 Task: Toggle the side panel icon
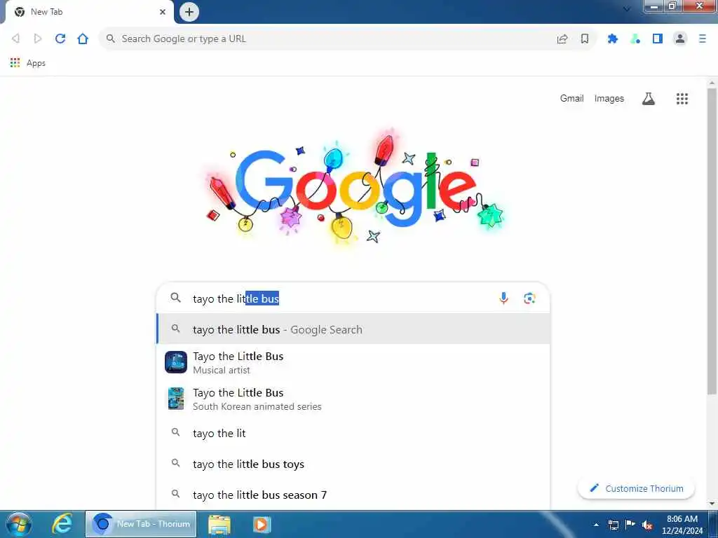(658, 39)
